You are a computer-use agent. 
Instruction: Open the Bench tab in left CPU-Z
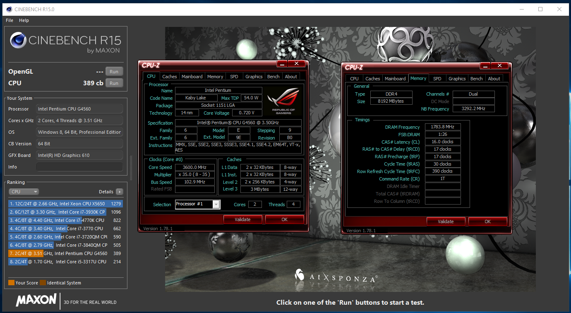coord(273,77)
